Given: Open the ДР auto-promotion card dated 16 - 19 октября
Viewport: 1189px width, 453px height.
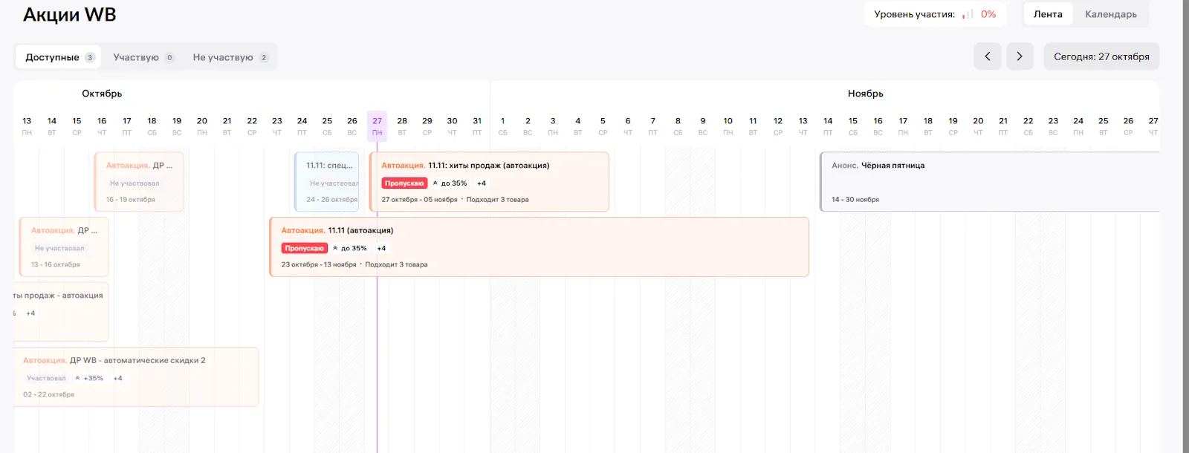Looking at the screenshot, I should (139, 182).
